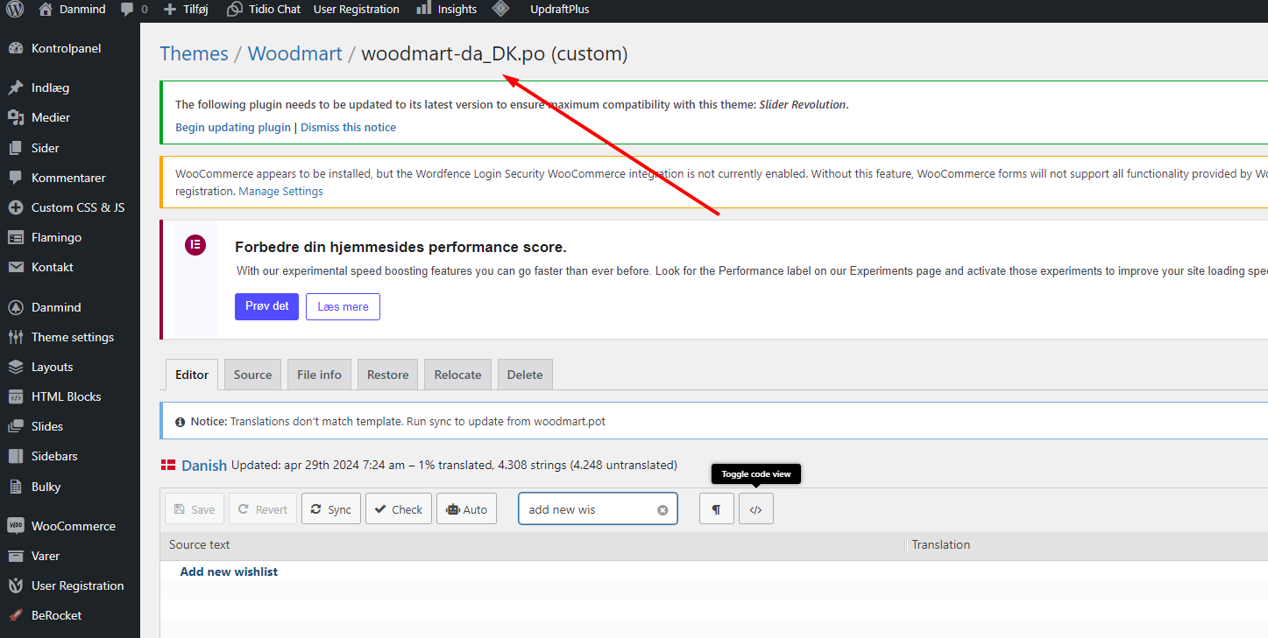This screenshot has height=638, width=1268.
Task: Click Dismiss this notice link
Action: coord(348,127)
